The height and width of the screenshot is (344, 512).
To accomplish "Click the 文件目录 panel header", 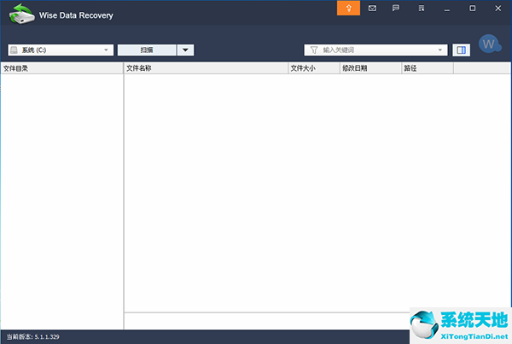I will (61, 68).
